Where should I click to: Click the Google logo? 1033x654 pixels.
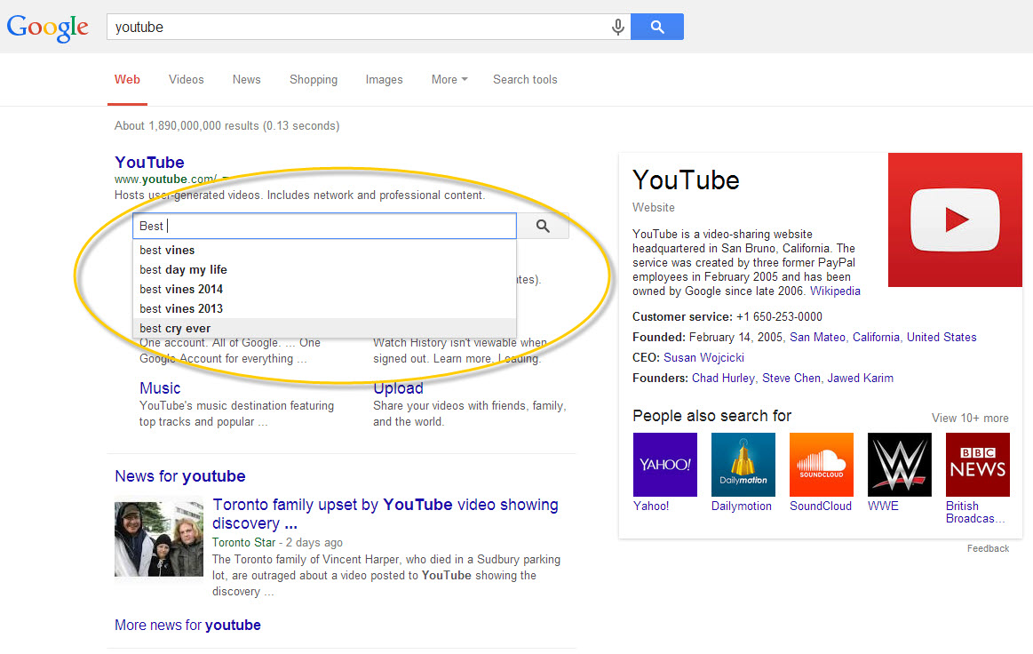click(x=48, y=28)
